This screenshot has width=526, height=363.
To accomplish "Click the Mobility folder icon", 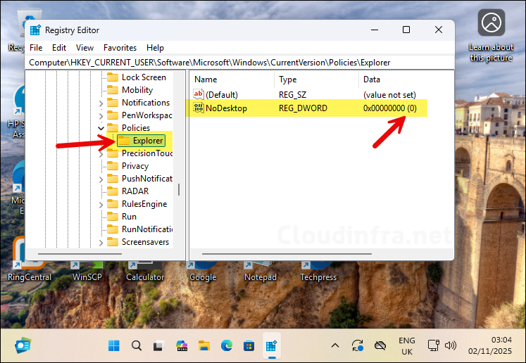I will click(x=113, y=90).
